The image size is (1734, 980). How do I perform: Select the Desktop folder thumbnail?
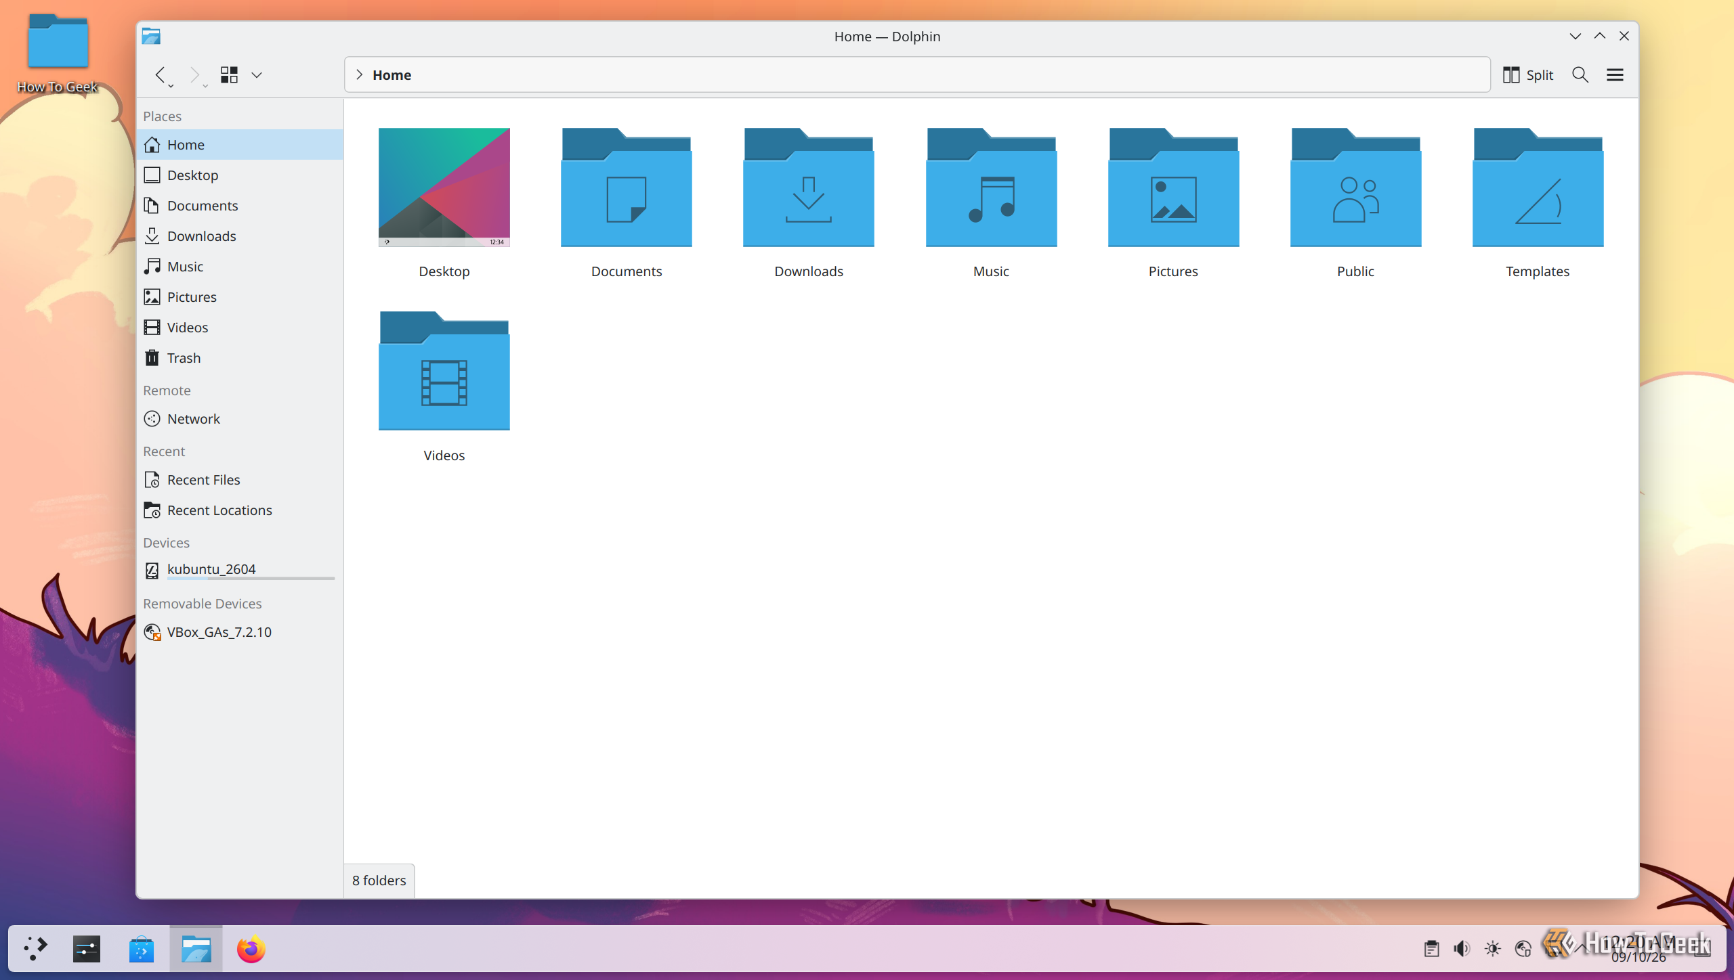click(444, 187)
